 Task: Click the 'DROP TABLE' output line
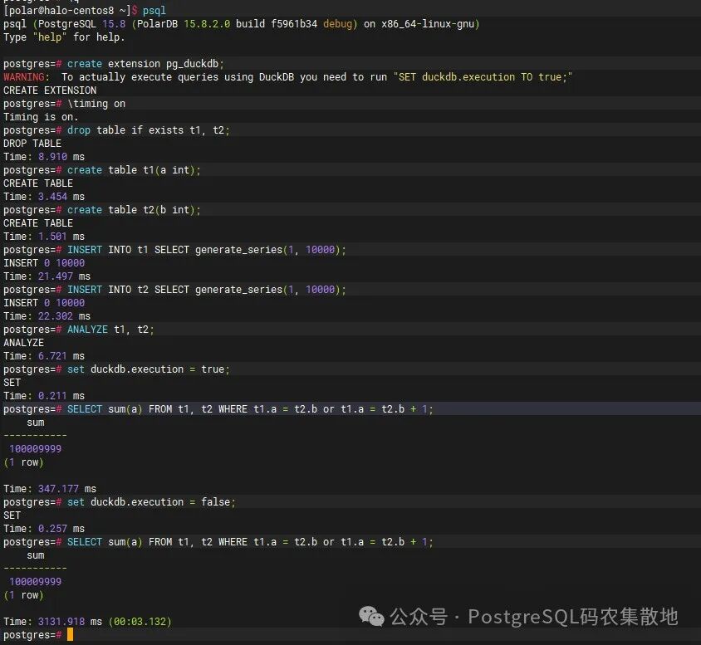(32, 144)
